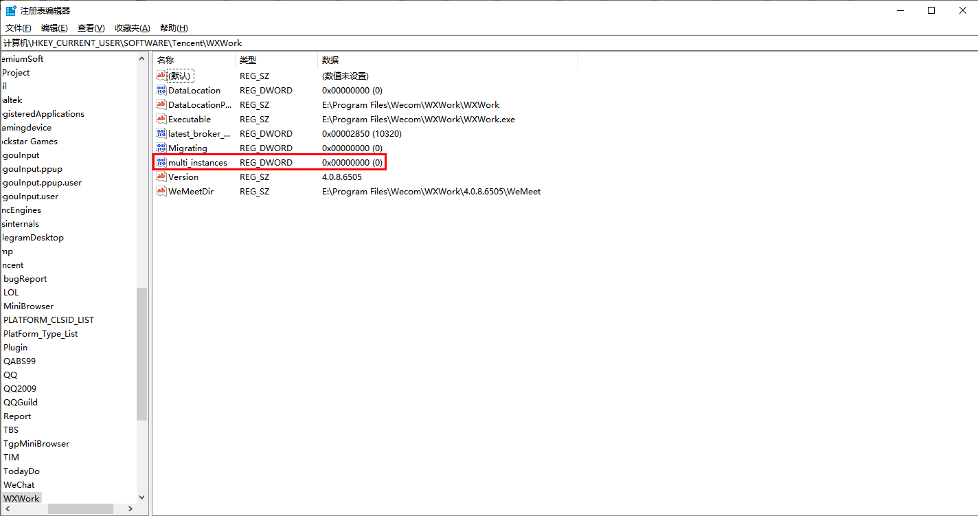Click the Registry Editor icon in title bar
Viewport: 978px width, 516px height.
tap(11, 10)
